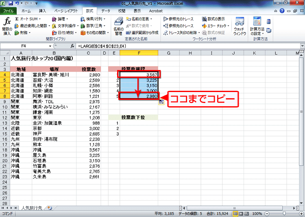Open Customize Quick Access Toolbar dropdown
Viewport: 305px width, 217px height.
37,3
